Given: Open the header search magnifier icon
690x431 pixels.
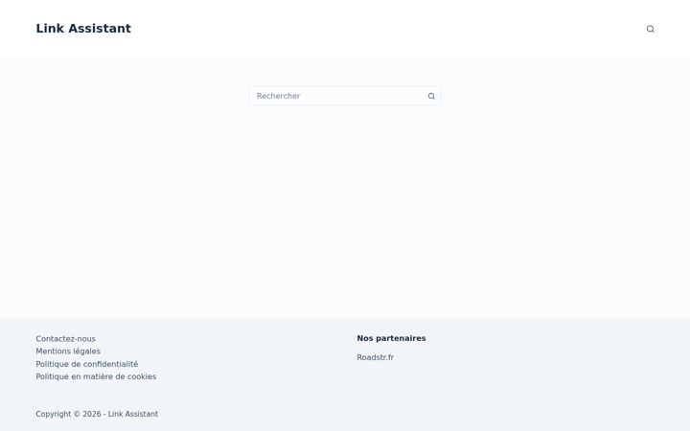Looking at the screenshot, I should tap(650, 29).
